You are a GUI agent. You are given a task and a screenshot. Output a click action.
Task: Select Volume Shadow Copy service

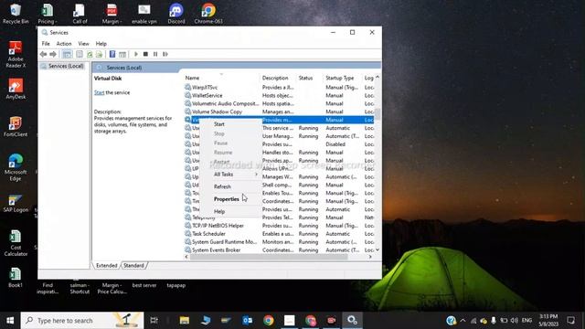pos(279,111)
